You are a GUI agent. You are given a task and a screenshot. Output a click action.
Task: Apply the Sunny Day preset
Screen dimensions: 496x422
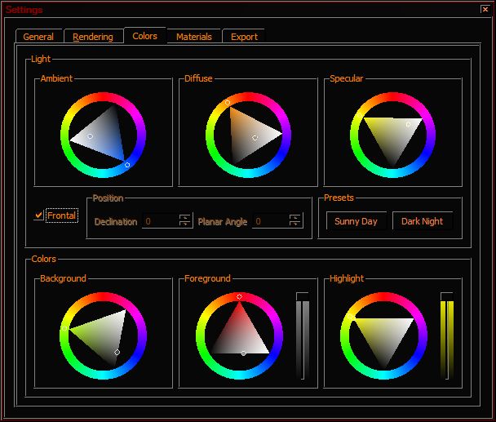pos(356,221)
